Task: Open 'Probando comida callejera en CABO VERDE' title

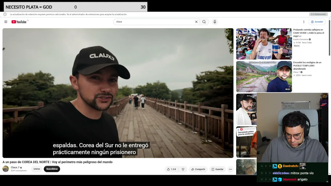Action: click(309, 33)
